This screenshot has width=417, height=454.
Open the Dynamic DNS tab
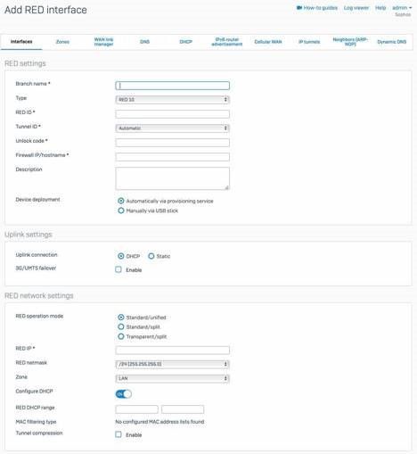(x=392, y=42)
